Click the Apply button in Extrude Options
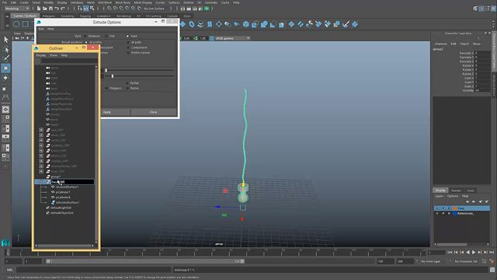The width and height of the screenshot is (497, 280). pyautogui.click(x=115, y=112)
